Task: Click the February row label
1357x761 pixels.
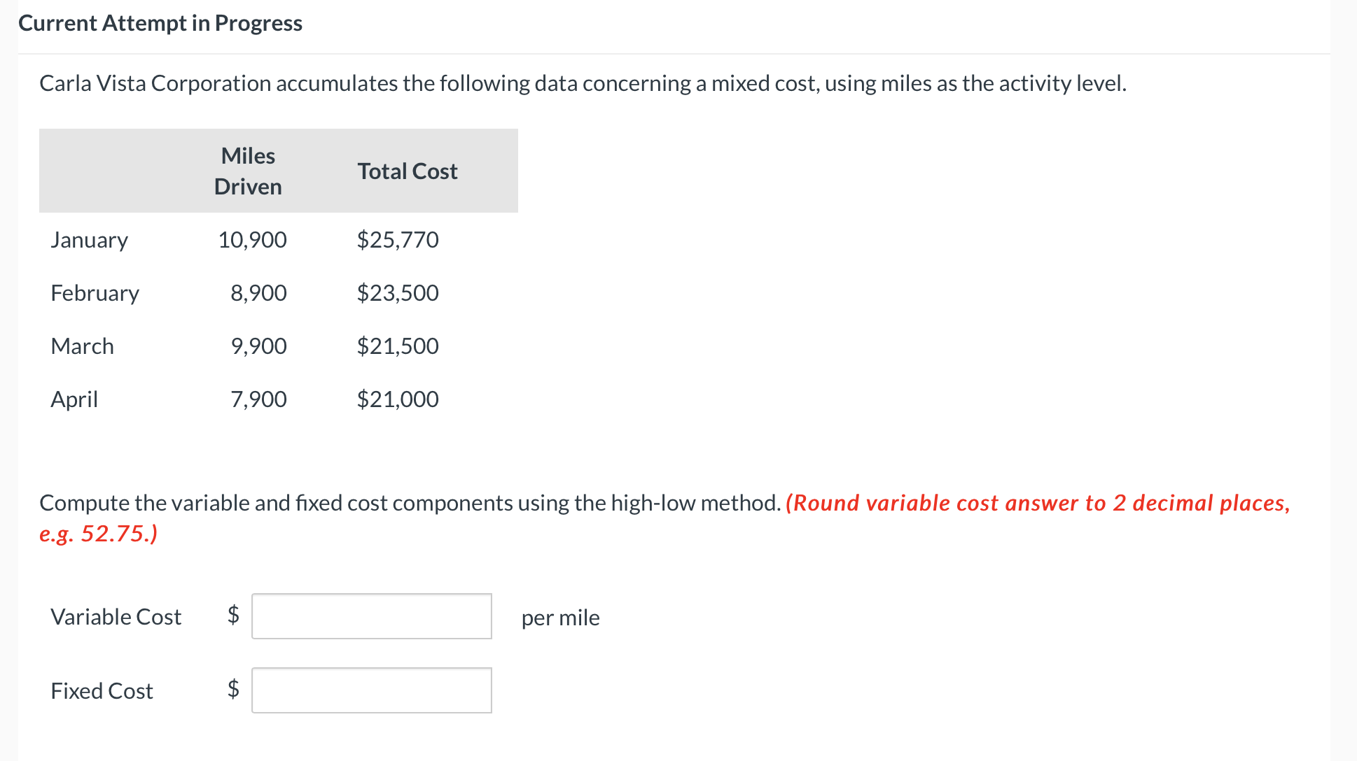Action: (95, 293)
